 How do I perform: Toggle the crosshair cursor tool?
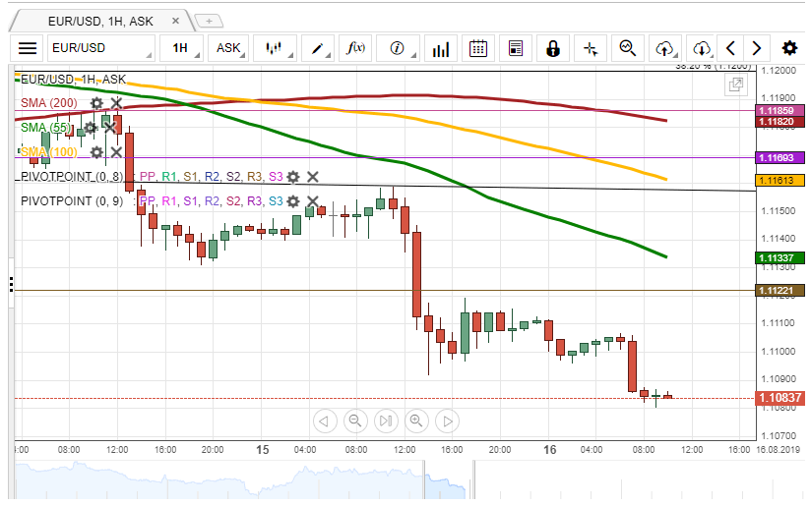(x=590, y=48)
